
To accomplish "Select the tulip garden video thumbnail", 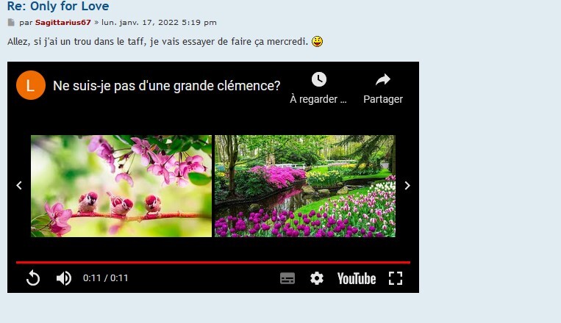I will click(x=305, y=186).
